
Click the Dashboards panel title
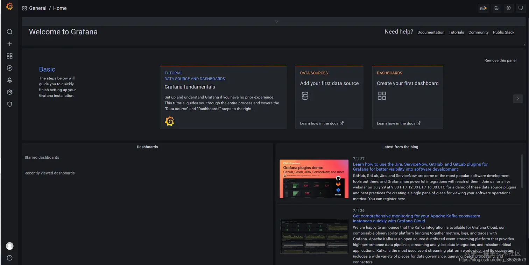click(x=147, y=147)
